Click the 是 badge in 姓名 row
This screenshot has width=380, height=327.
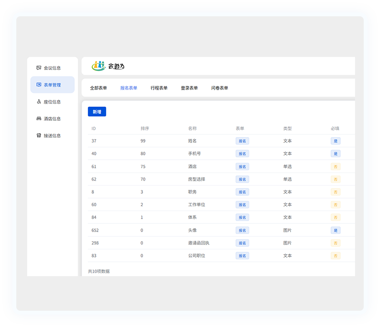click(x=336, y=141)
